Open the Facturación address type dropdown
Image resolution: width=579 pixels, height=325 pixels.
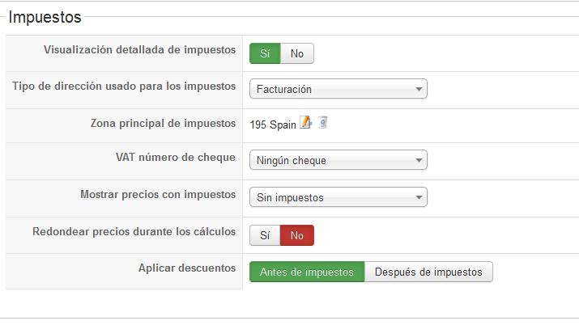tap(338, 89)
